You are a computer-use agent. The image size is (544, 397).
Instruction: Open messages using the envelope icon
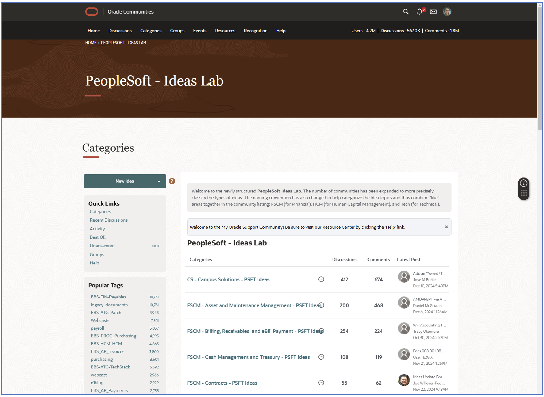[433, 12]
